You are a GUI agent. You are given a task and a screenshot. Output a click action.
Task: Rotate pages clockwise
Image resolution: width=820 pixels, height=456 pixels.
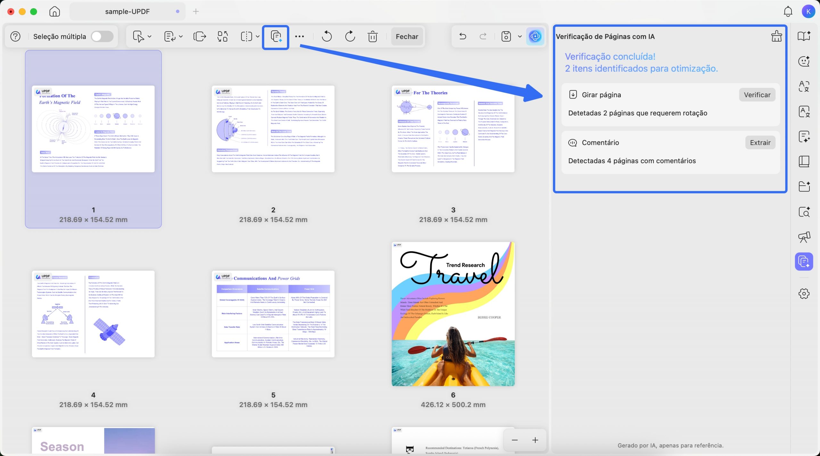(350, 36)
